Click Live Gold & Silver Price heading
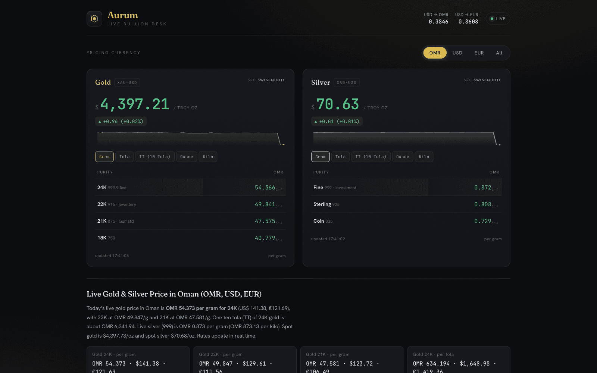The height and width of the screenshot is (373, 597). (174, 294)
